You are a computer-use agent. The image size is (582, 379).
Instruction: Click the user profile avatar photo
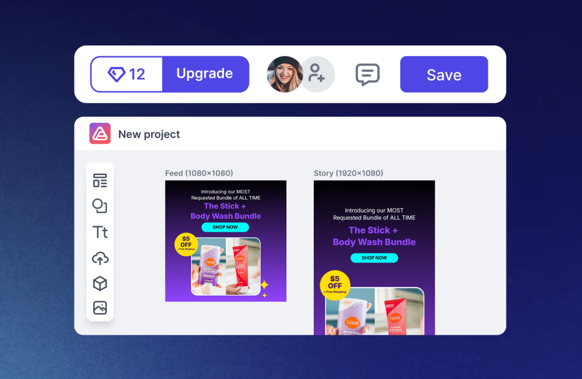click(284, 74)
